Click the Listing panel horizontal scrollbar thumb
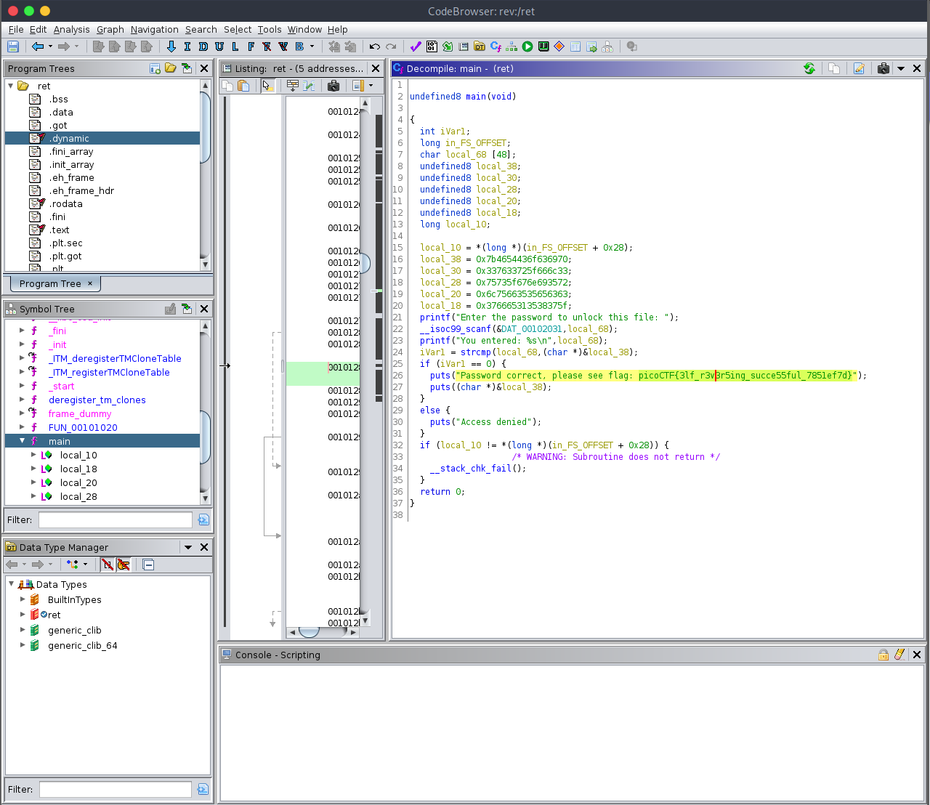 [x=309, y=632]
